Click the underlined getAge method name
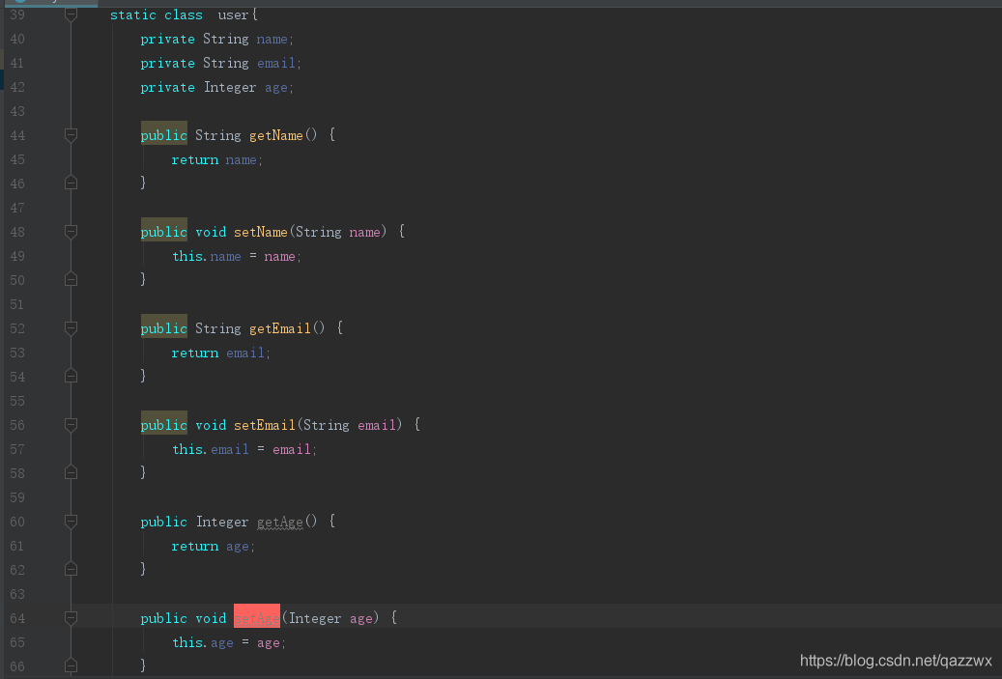Image resolution: width=1002 pixels, height=679 pixels. 279,522
